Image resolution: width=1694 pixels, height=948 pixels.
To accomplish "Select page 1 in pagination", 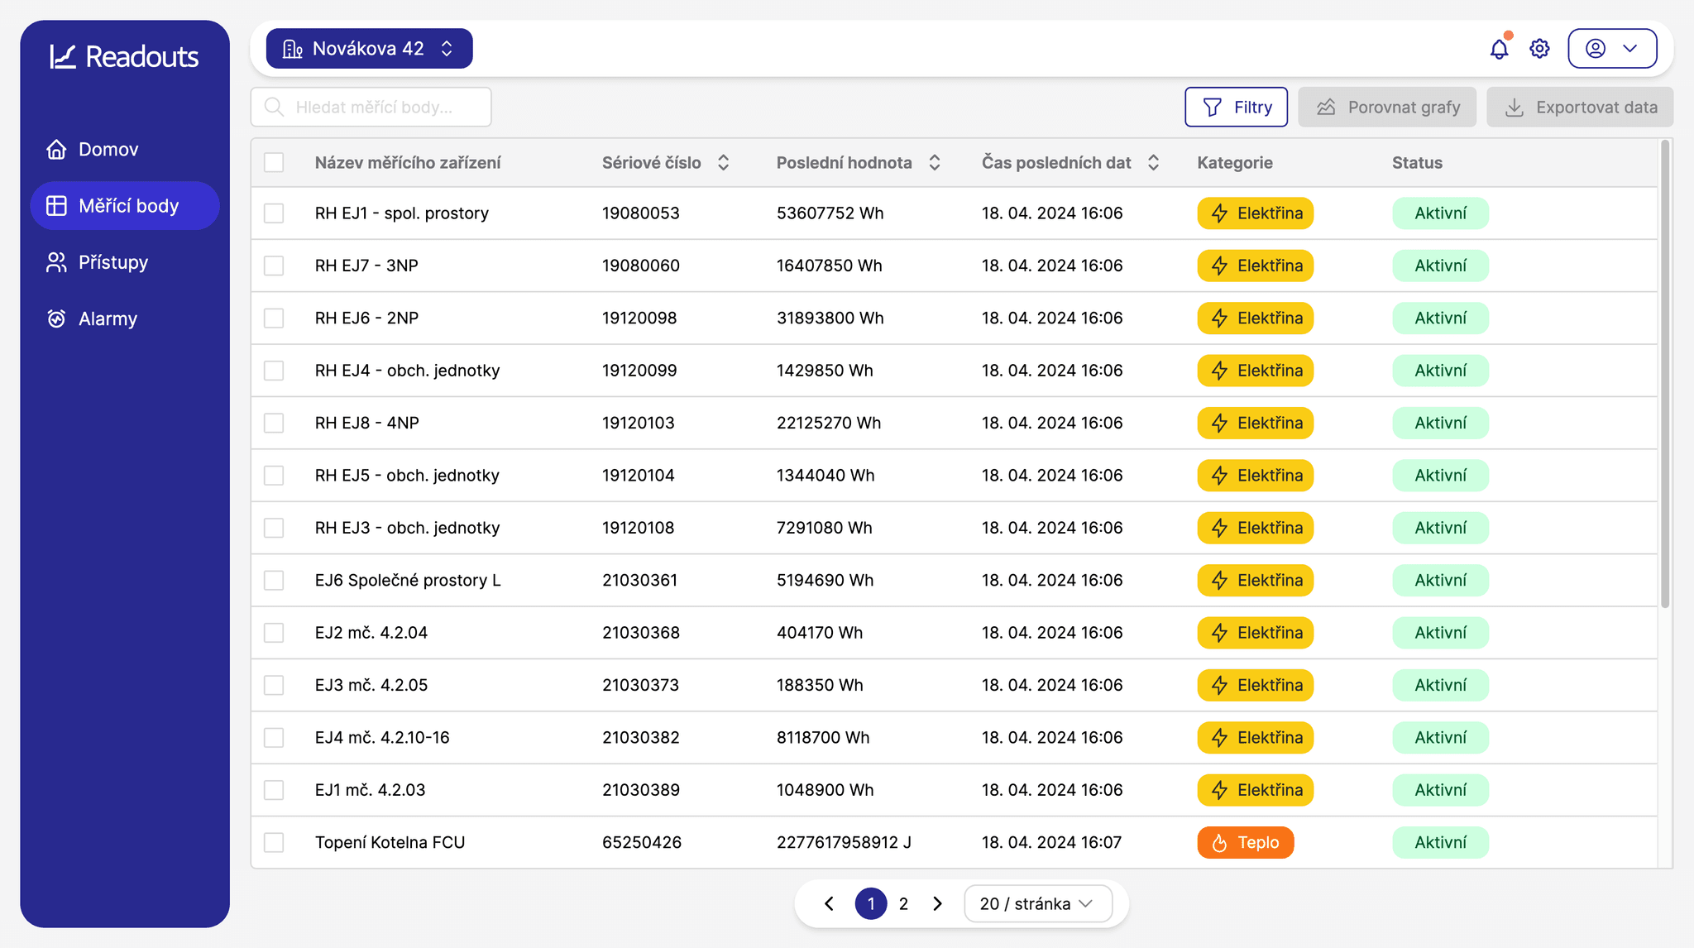I will [871, 904].
